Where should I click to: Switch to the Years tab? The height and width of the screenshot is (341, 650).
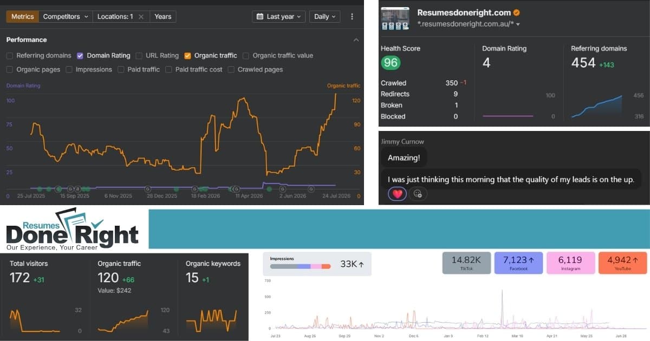163,16
